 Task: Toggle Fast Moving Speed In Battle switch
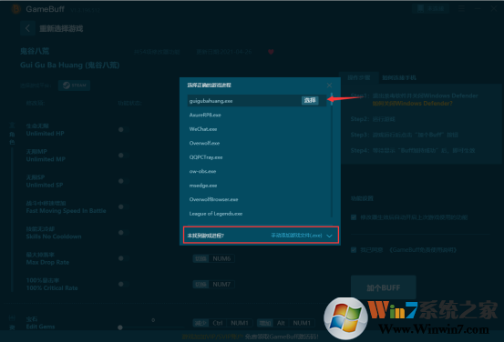click(123, 207)
